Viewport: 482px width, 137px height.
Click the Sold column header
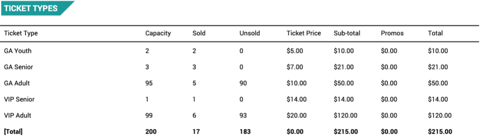(199, 34)
